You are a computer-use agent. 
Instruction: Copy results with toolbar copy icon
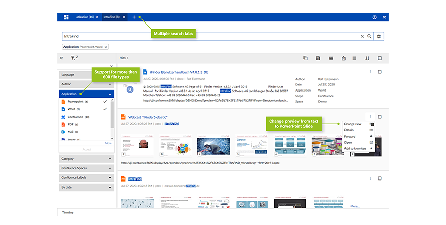click(306, 58)
